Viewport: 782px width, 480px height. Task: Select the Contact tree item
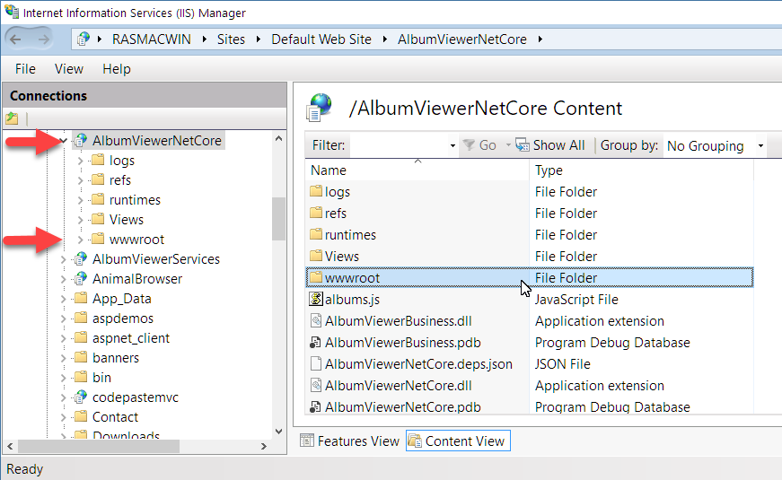click(x=115, y=416)
